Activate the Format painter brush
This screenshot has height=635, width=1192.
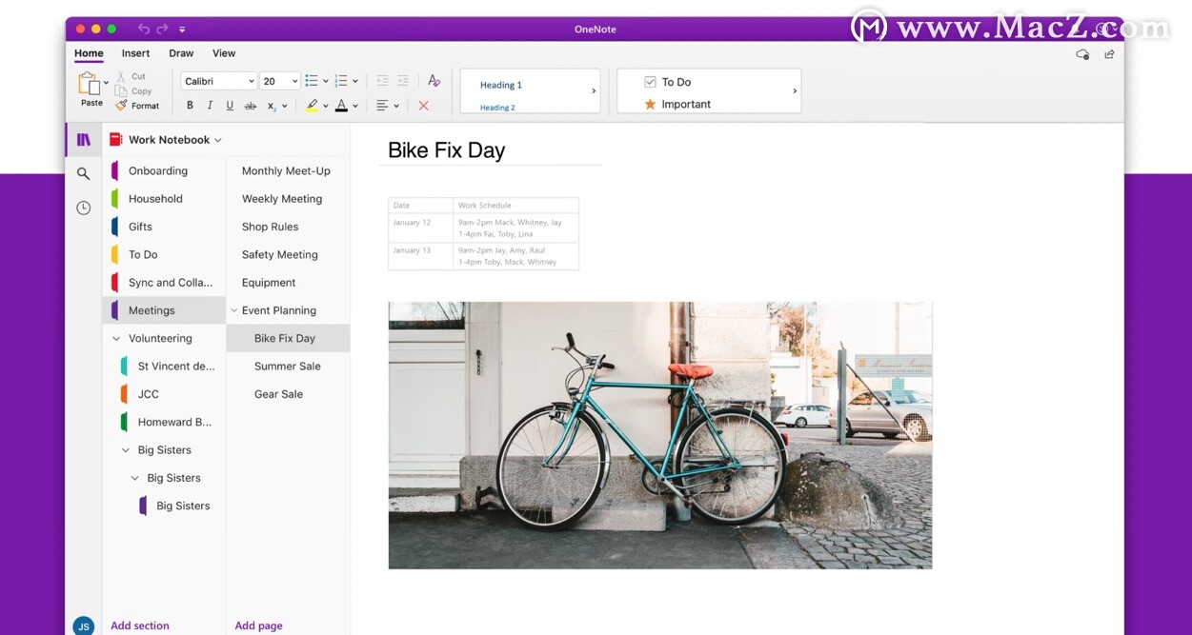(x=121, y=106)
